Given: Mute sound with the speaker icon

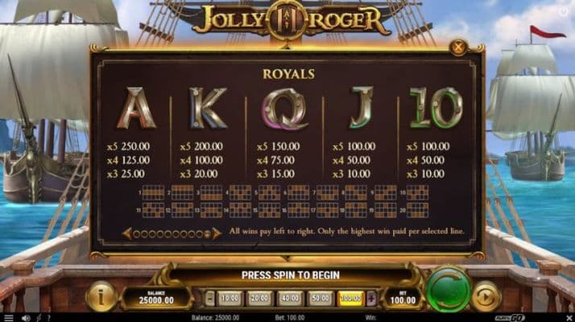Looking at the screenshot, I should (x=26, y=318).
